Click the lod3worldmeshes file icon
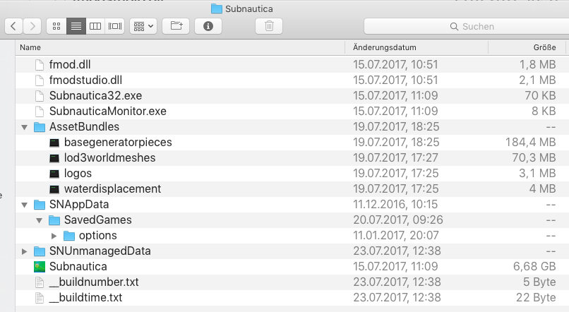Viewport: 569px width, 312px height. pyautogui.click(x=54, y=158)
